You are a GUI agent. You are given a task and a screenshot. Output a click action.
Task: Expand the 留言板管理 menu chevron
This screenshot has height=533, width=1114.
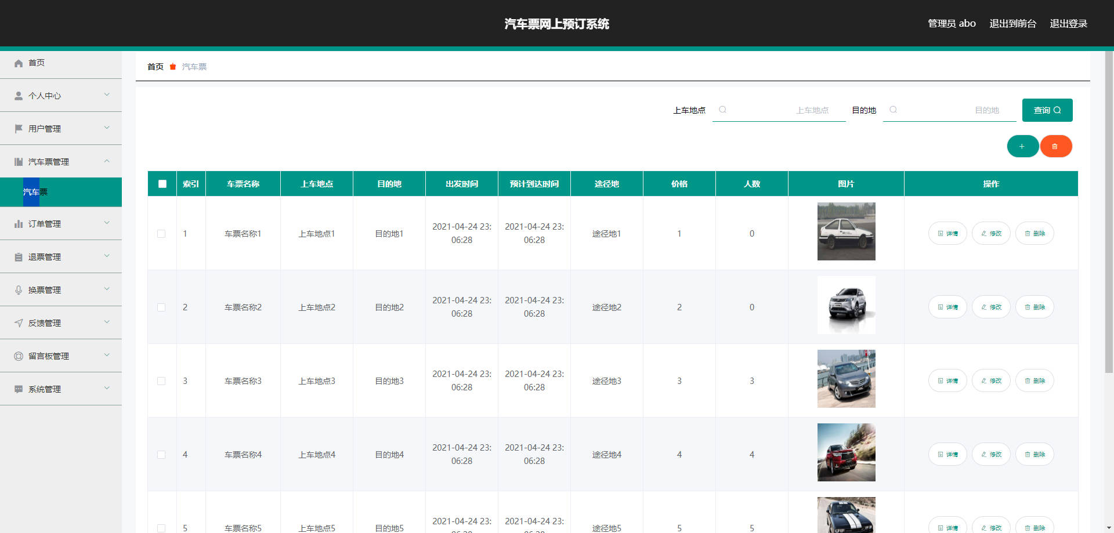pyautogui.click(x=107, y=355)
